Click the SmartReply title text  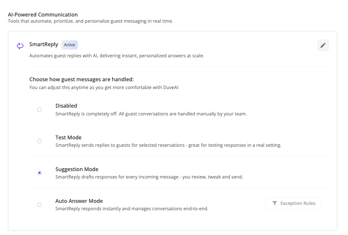[44, 45]
